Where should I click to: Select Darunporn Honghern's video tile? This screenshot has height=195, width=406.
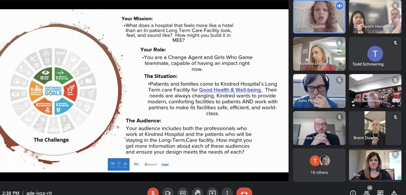[x=375, y=17]
